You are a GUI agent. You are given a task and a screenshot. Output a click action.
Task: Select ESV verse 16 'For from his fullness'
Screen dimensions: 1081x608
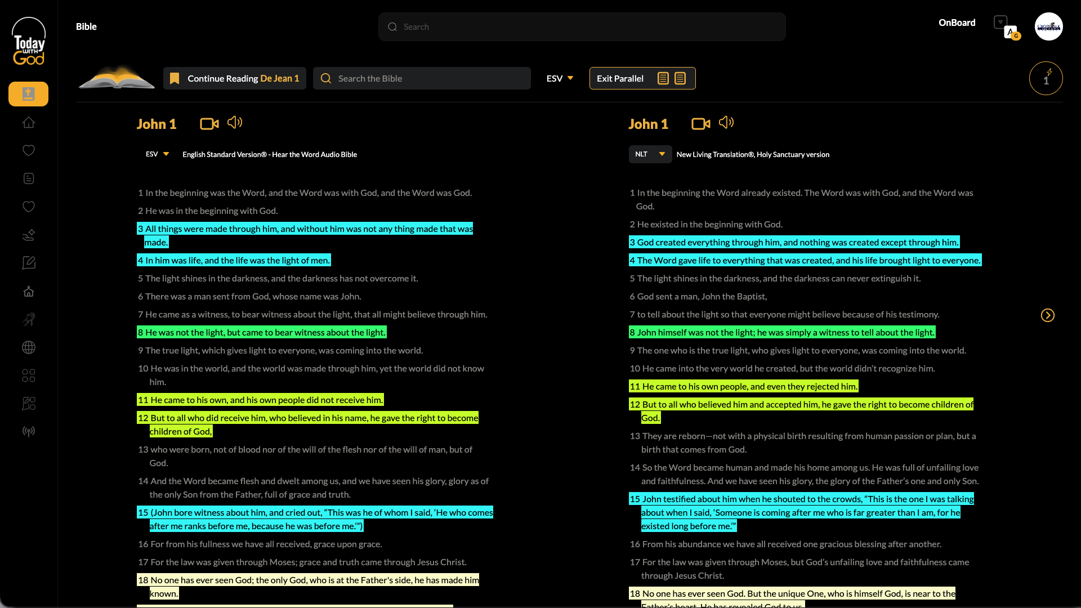pos(260,544)
